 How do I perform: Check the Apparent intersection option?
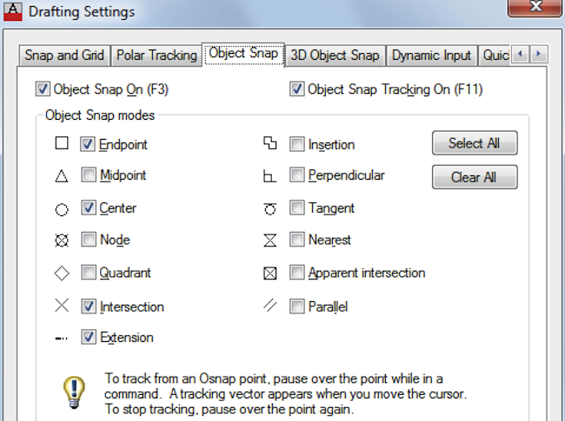(297, 273)
